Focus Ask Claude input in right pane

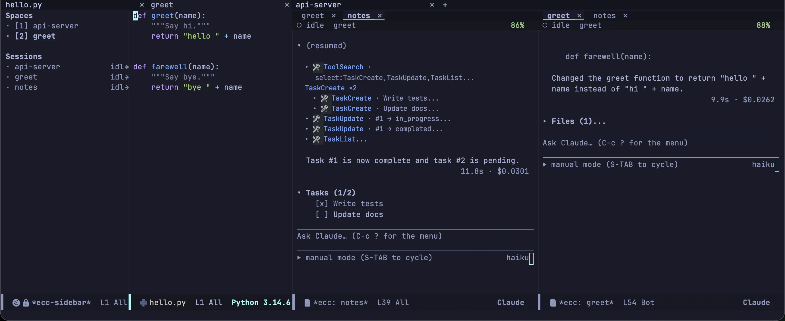click(x=661, y=143)
